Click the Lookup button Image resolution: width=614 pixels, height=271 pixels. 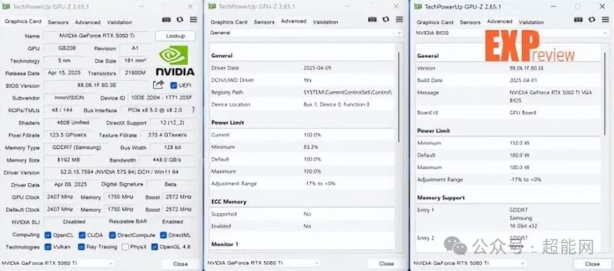click(175, 36)
